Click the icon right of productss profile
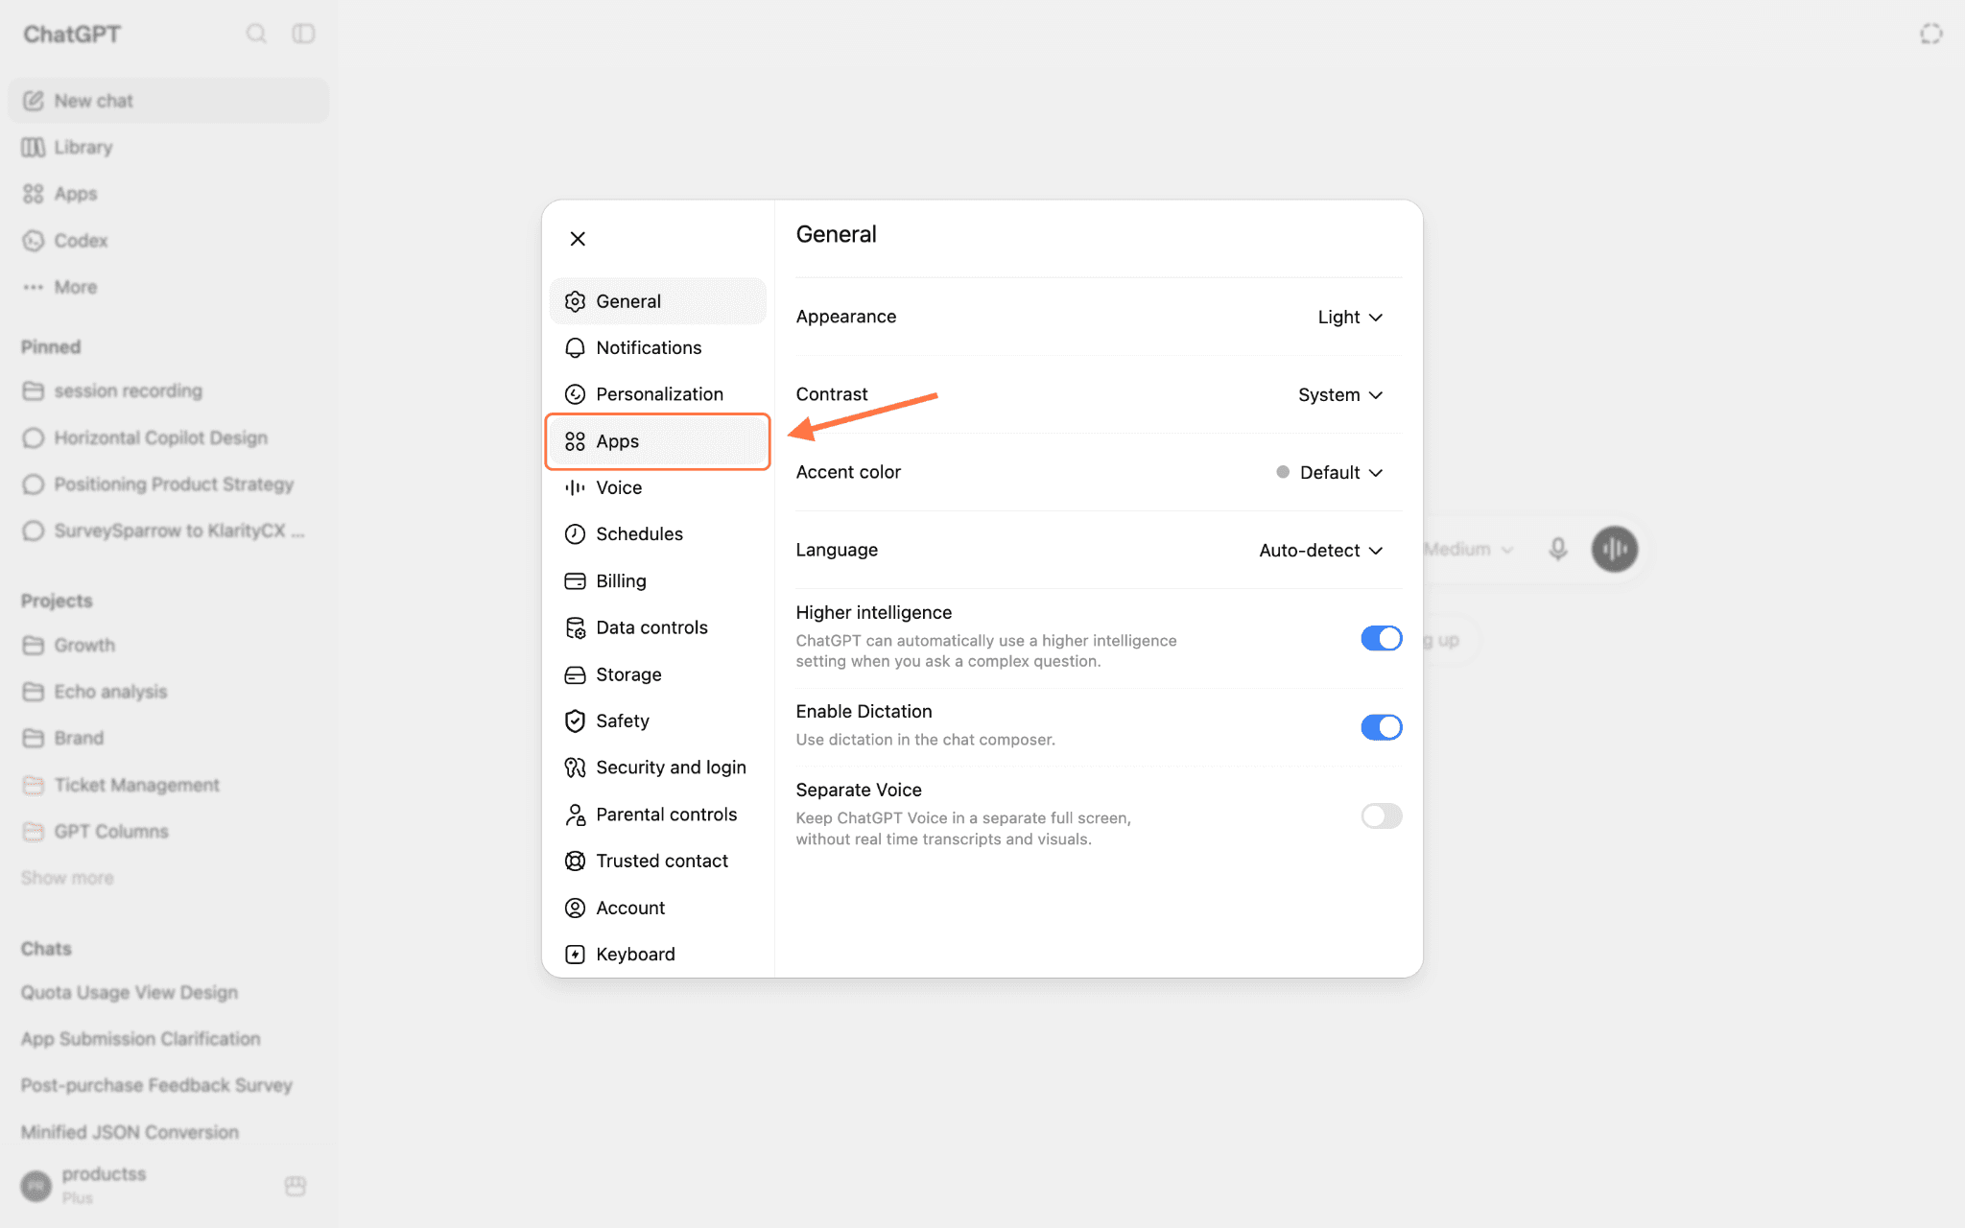 [296, 1186]
